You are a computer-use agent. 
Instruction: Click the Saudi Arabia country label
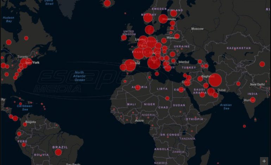[200, 91]
